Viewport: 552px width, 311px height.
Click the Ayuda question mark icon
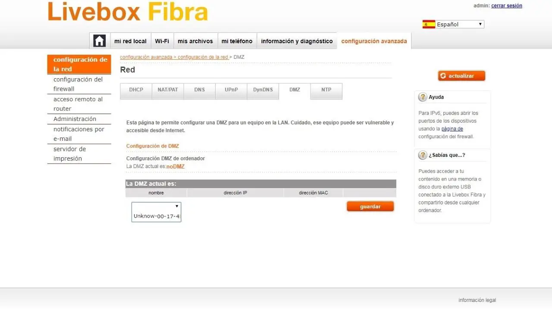(423, 97)
